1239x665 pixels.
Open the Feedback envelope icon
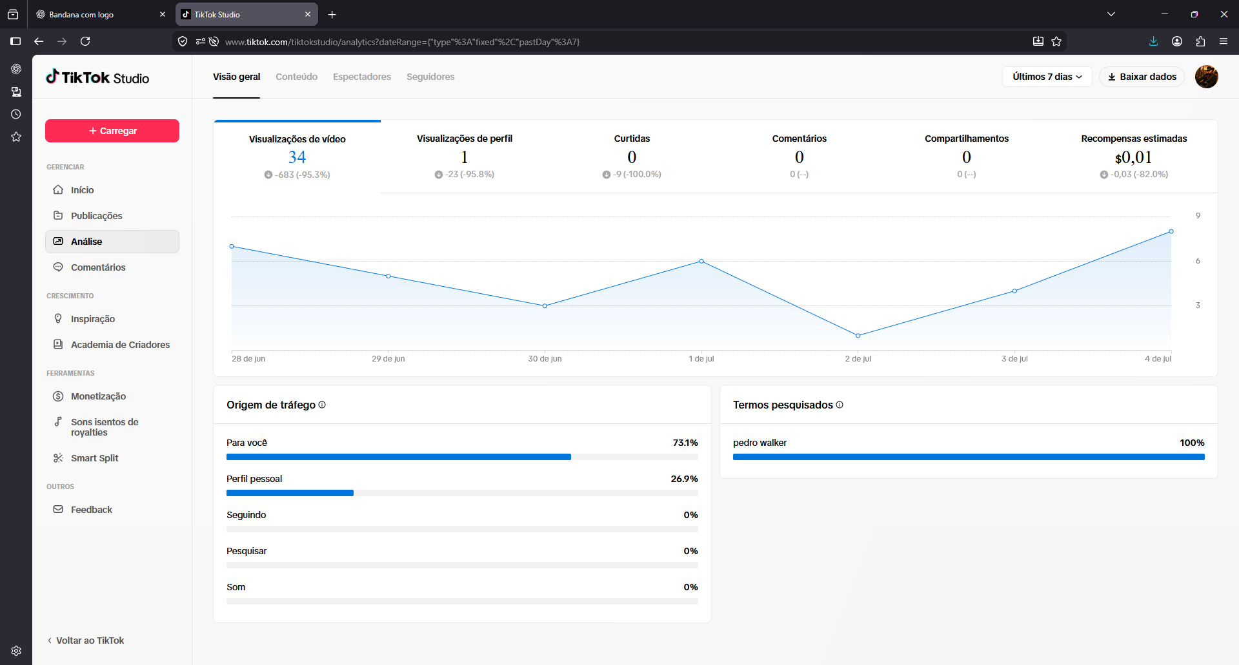point(58,510)
